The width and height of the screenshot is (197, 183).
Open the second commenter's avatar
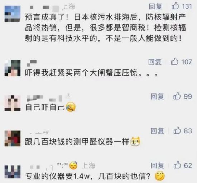(x=13, y=68)
